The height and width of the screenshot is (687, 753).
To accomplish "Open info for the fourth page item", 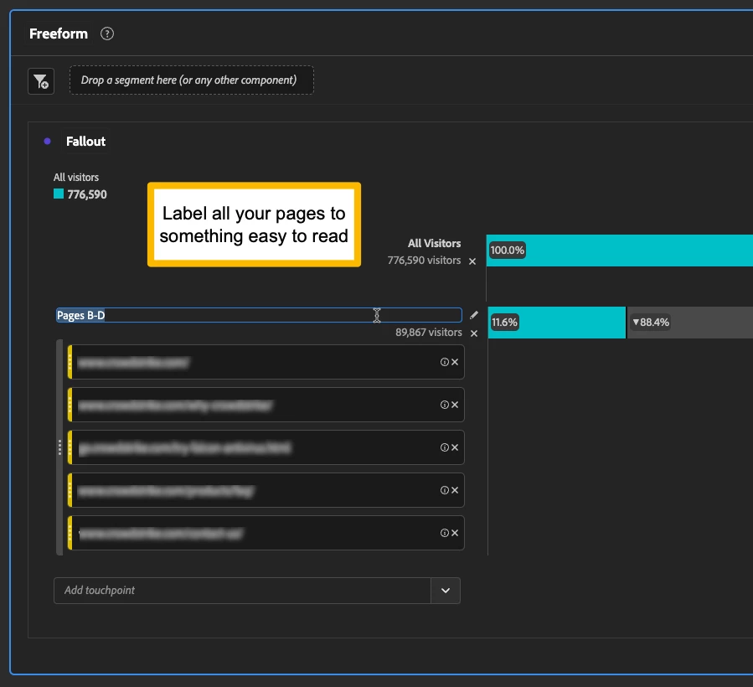I will [445, 490].
